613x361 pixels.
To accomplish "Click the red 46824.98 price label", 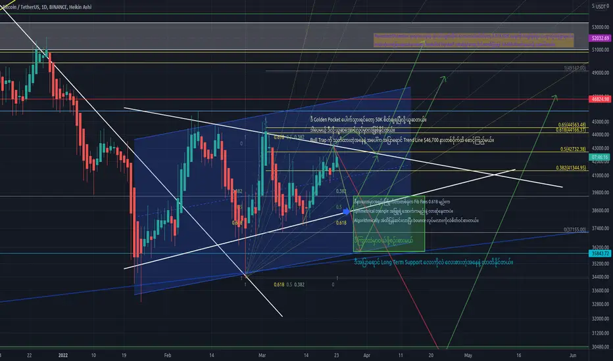I will [x=600, y=99].
